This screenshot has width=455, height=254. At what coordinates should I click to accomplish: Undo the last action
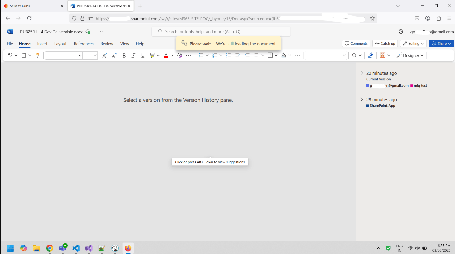coord(10,55)
